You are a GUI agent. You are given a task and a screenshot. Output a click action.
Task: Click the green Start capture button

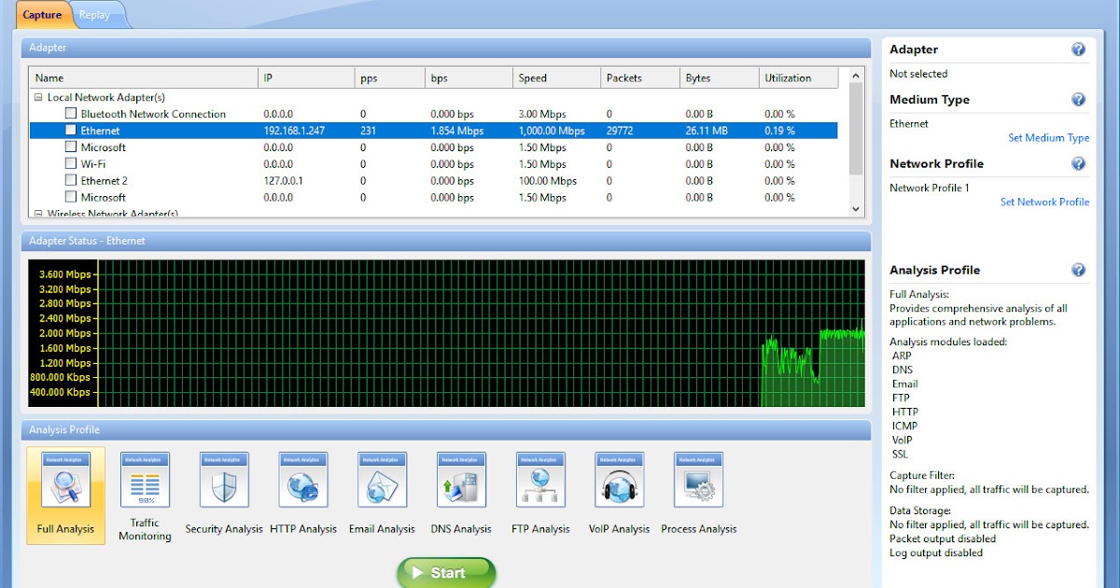click(446, 573)
